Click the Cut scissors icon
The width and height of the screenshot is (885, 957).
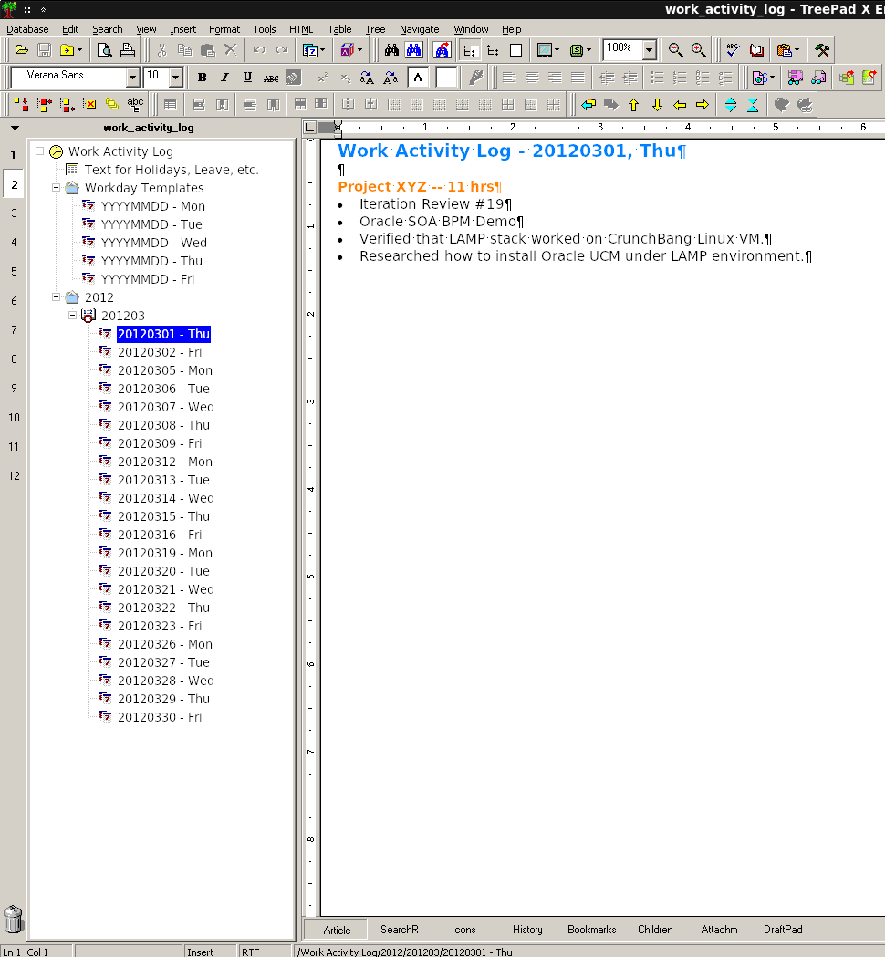click(x=161, y=50)
